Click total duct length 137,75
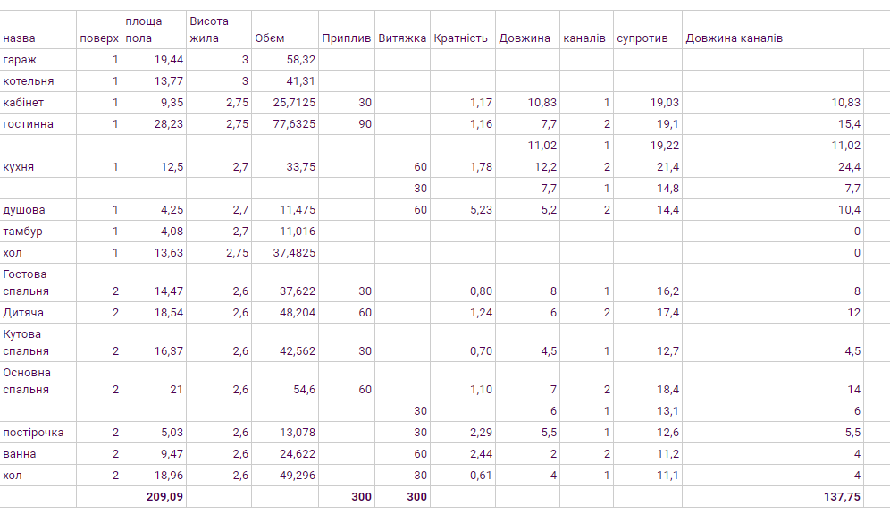890x514 pixels. pyautogui.click(x=773, y=496)
